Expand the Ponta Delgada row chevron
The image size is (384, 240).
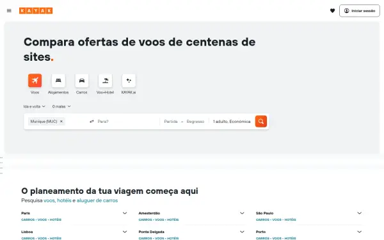pyautogui.click(x=242, y=232)
